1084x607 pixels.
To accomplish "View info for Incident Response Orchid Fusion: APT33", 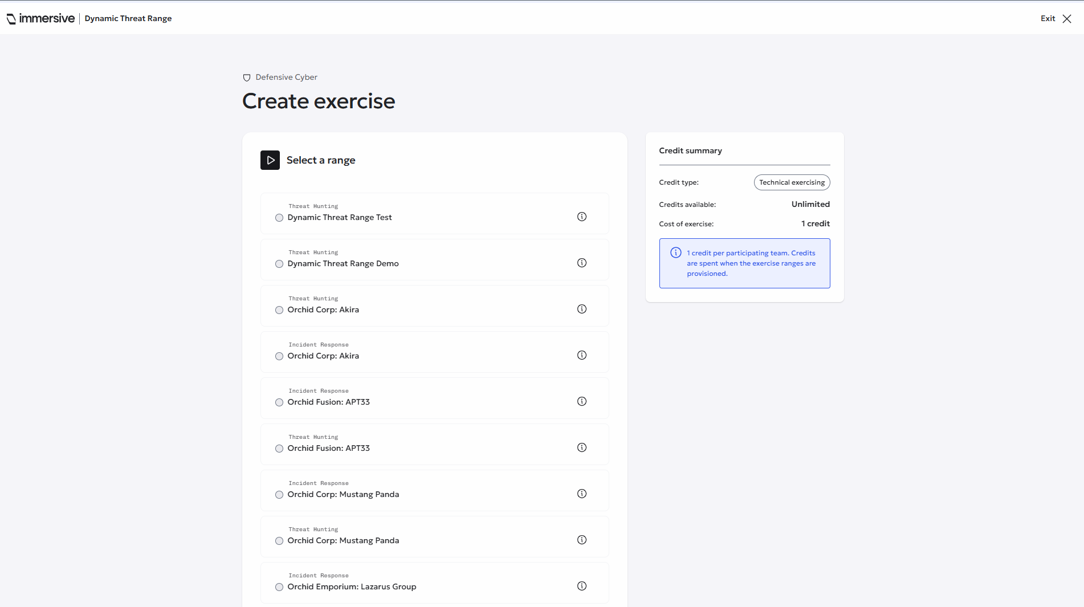I will point(582,401).
